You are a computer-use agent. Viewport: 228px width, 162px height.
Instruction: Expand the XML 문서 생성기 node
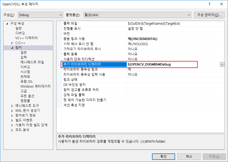click(x=12, y=111)
